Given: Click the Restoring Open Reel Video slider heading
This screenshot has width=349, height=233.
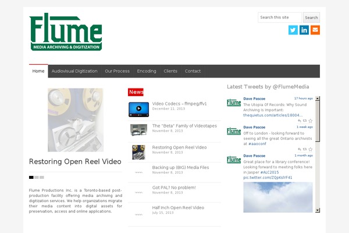Looking at the screenshot, I should (x=75, y=161).
